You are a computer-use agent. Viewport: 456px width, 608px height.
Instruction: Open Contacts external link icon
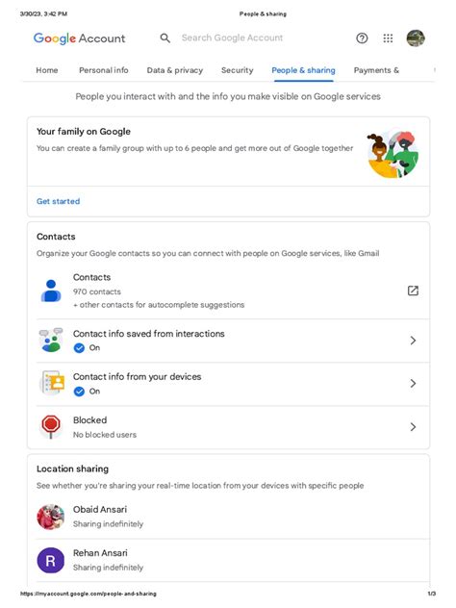(x=413, y=291)
